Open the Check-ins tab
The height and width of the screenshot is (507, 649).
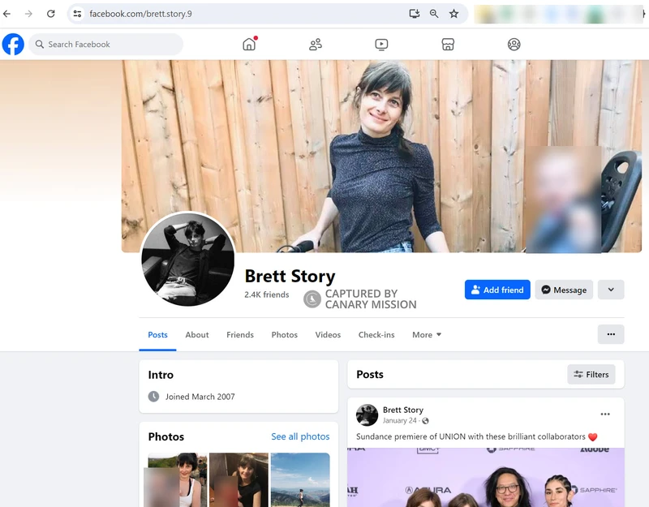[x=376, y=334]
